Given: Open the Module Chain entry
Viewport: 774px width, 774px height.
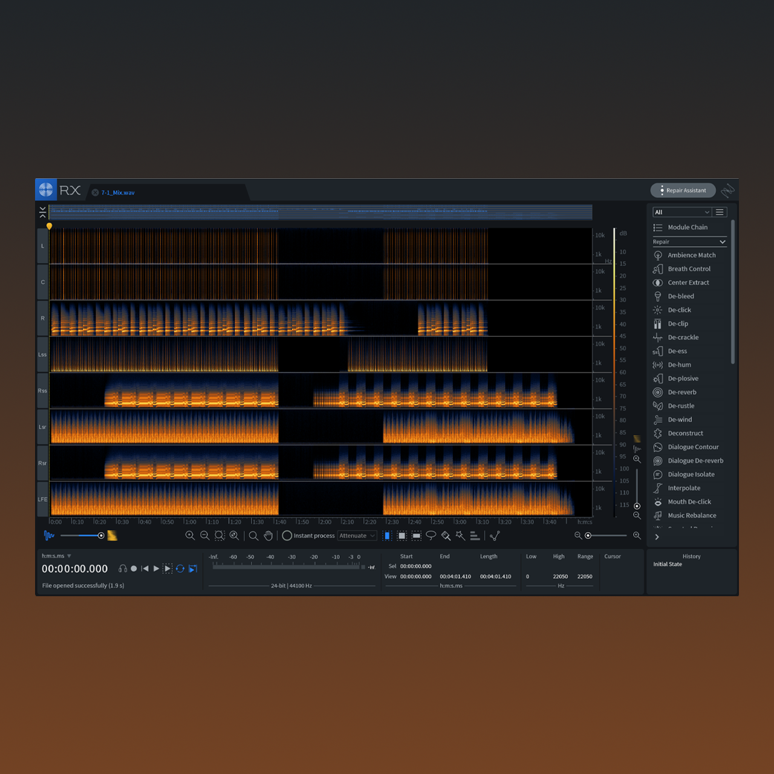Looking at the screenshot, I should pyautogui.click(x=687, y=227).
